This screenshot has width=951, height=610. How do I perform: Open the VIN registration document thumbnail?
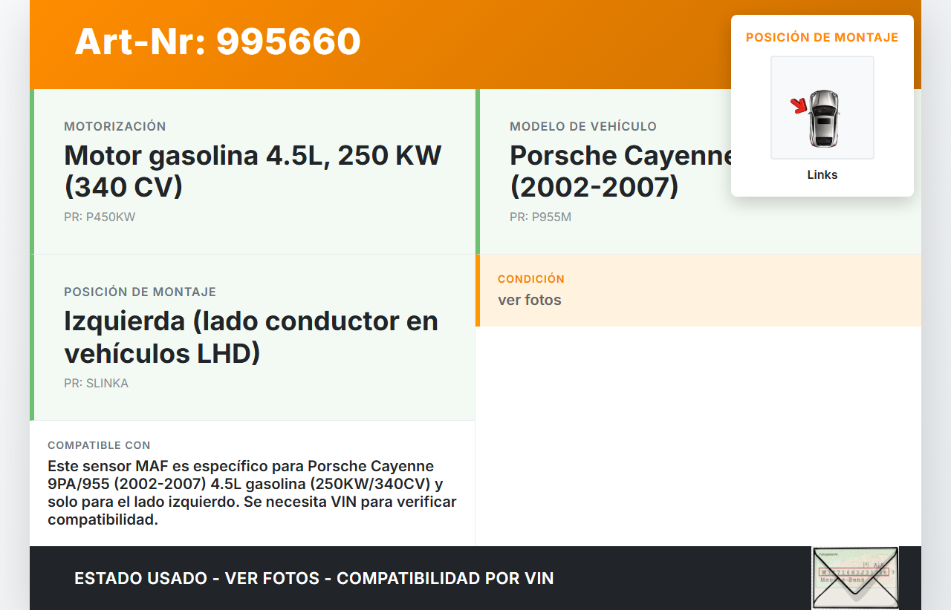click(855, 578)
